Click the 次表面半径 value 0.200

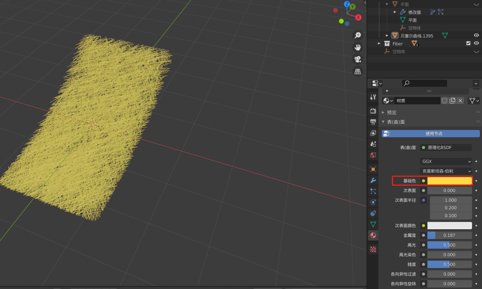[x=451, y=208]
